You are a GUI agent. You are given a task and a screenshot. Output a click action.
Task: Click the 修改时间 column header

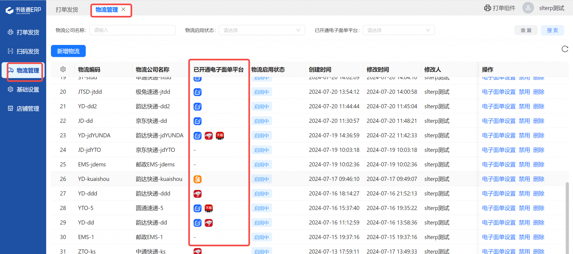378,70
